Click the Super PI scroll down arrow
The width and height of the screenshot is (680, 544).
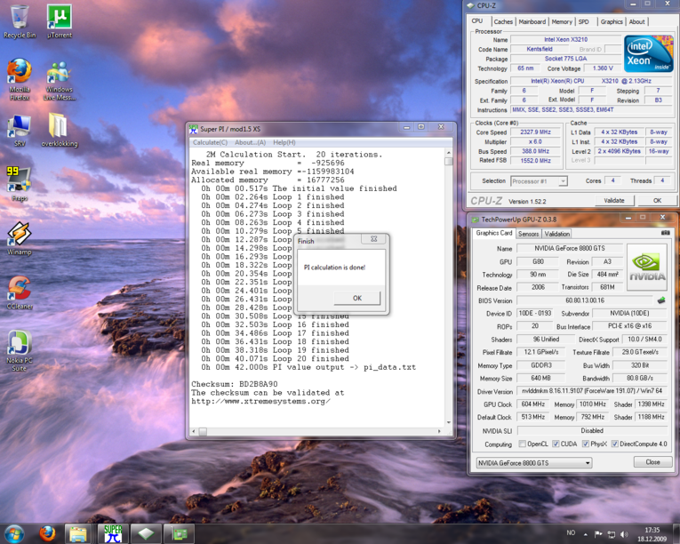point(448,422)
